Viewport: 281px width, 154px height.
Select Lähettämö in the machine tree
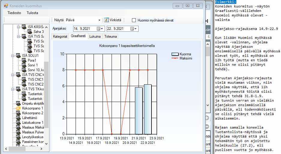[30, 118]
